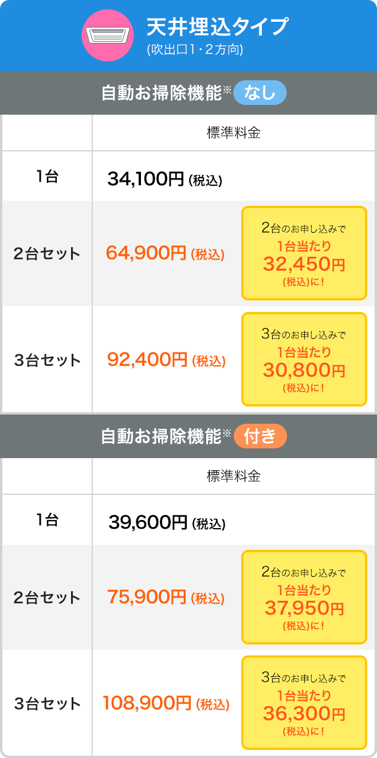377x758 pixels.
Task: Click the yellow 30,800円 per-unit box
Action: [x=304, y=360]
